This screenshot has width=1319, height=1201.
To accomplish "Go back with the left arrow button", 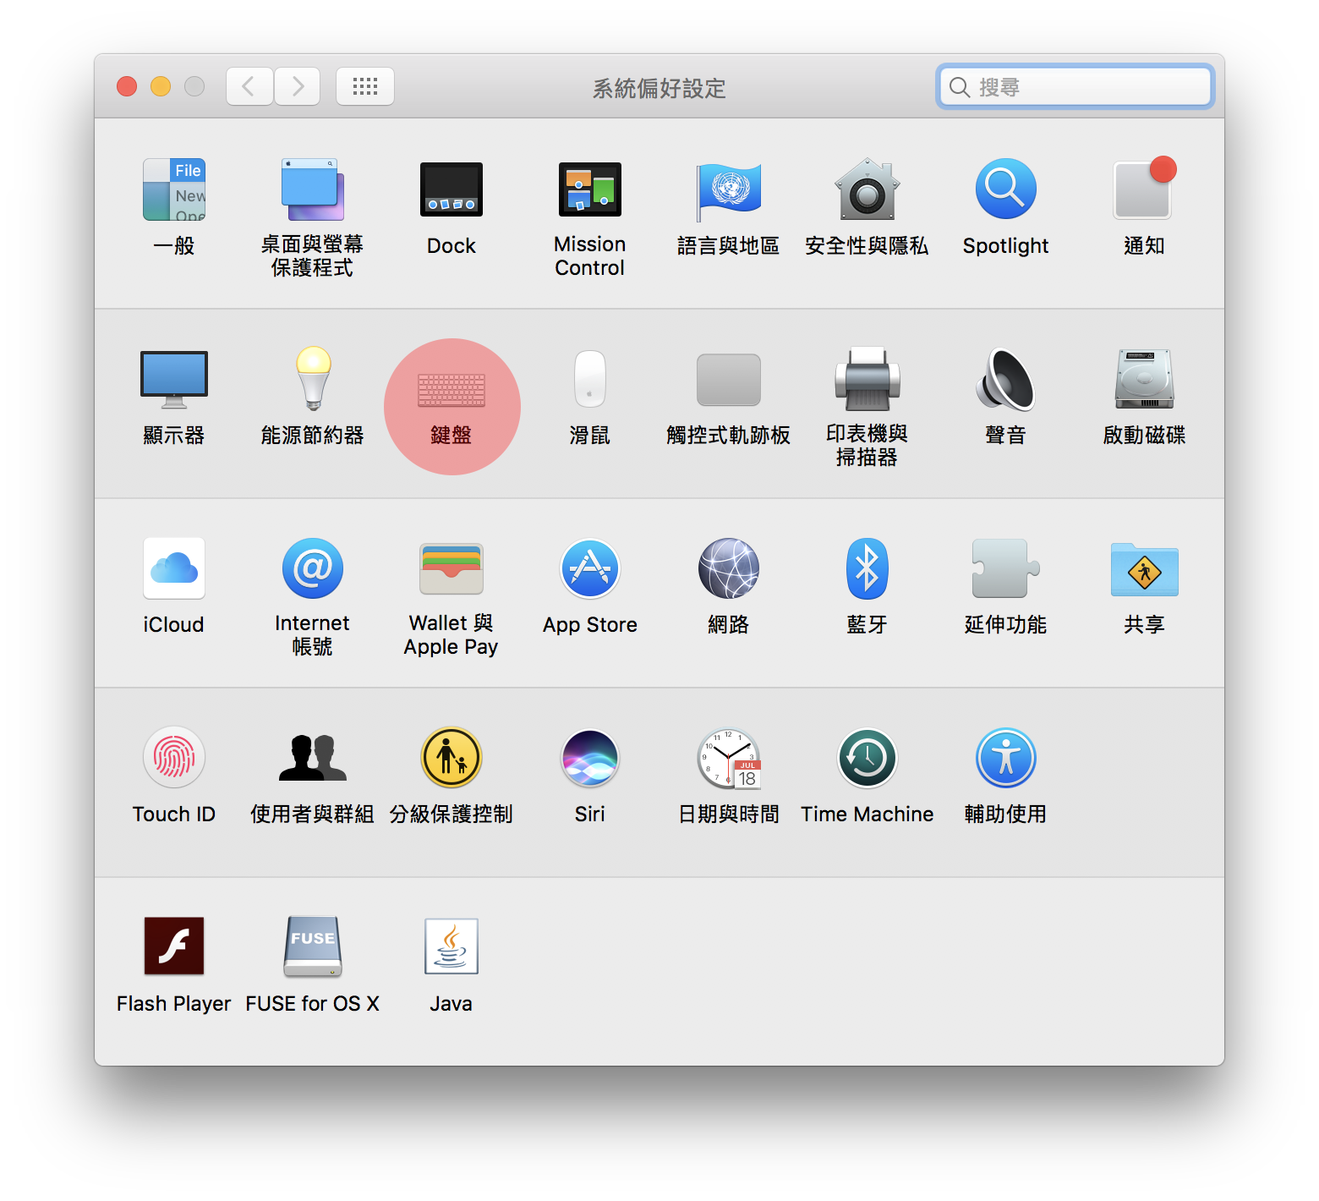I will click(249, 86).
